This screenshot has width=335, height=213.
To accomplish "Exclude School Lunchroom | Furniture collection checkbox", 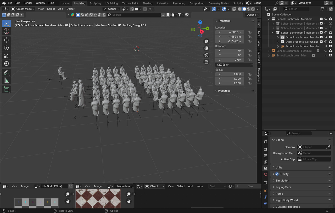I will [x=321, y=51].
